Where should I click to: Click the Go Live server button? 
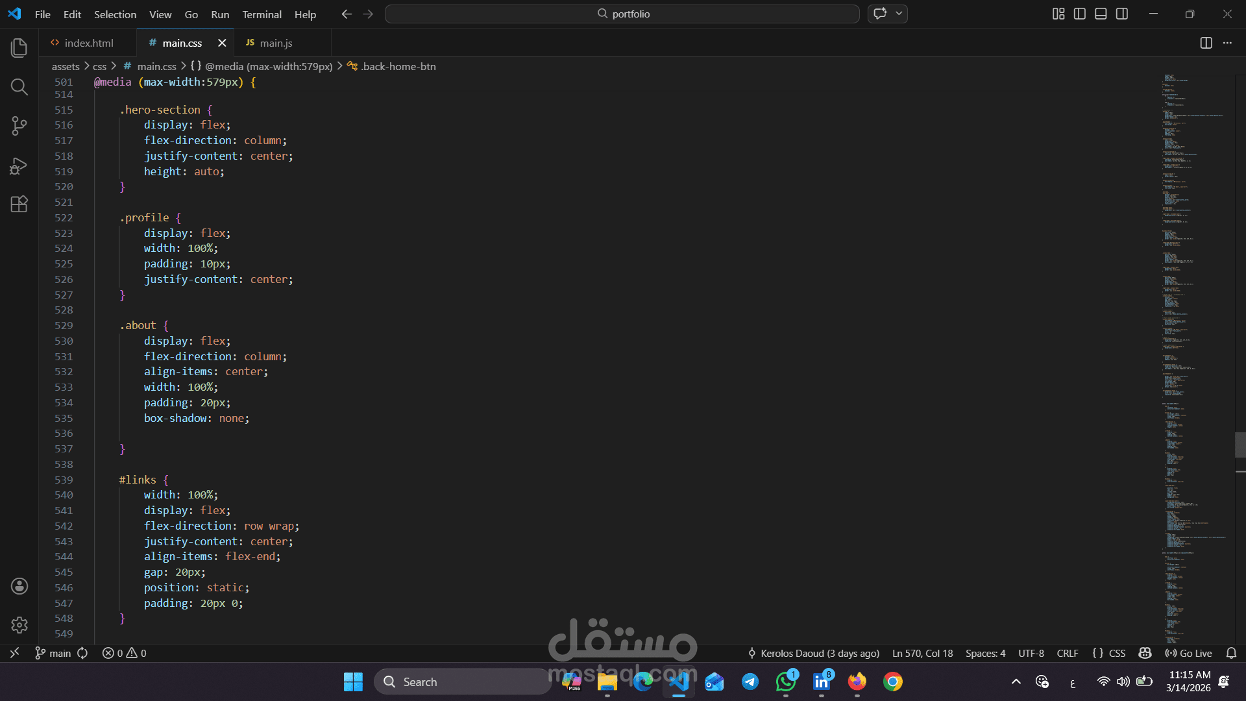1189,653
